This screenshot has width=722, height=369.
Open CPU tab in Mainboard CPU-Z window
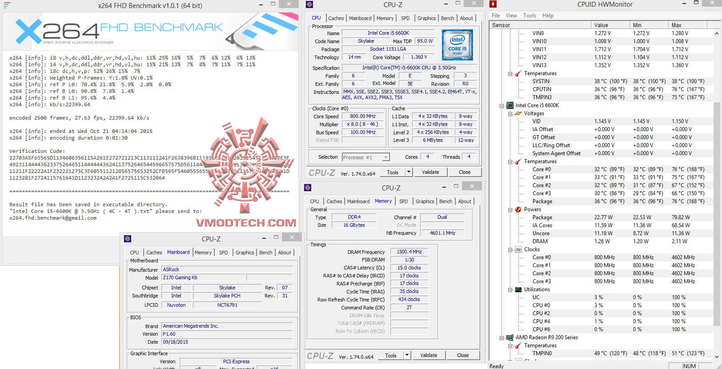[x=134, y=253]
